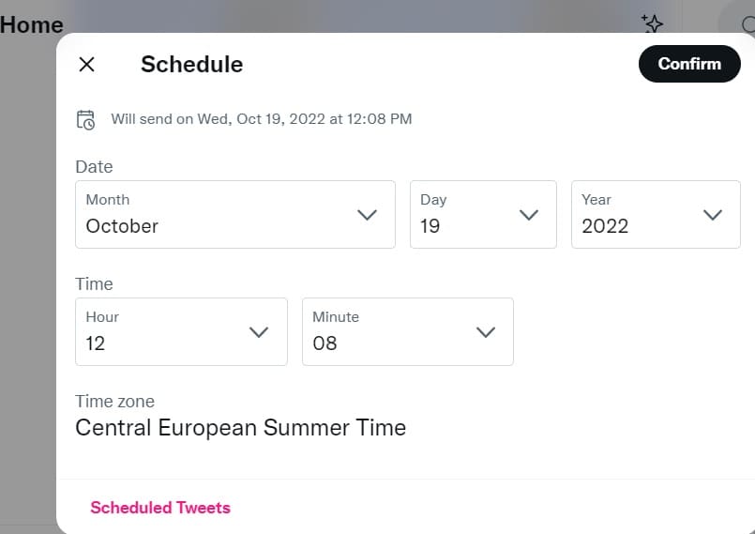
Task: Click the partially visible search icon at top right
Action: point(747,23)
